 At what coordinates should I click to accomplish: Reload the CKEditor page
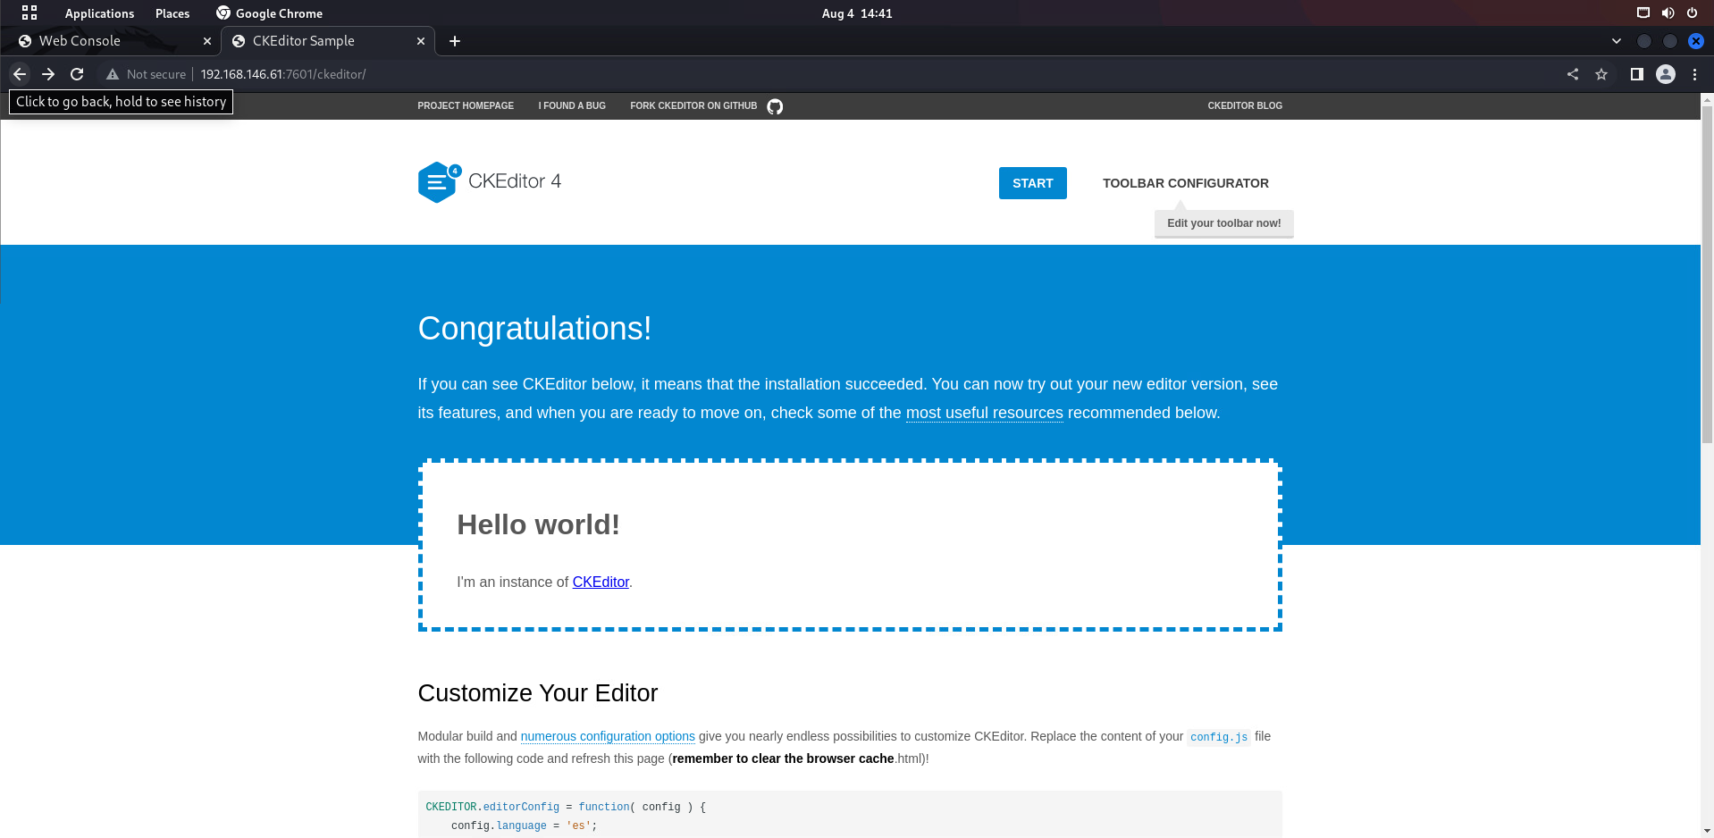click(77, 74)
